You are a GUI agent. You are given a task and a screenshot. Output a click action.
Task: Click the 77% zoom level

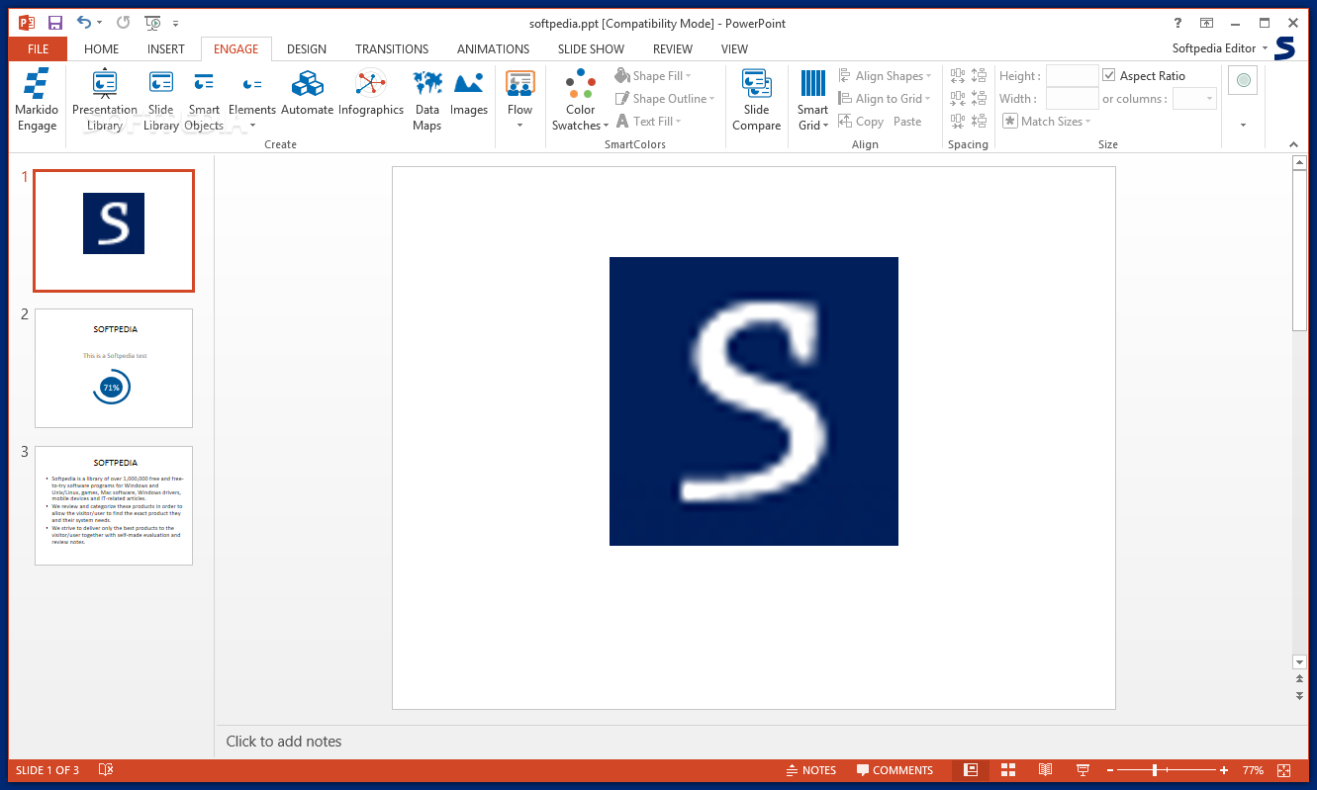click(x=1253, y=770)
